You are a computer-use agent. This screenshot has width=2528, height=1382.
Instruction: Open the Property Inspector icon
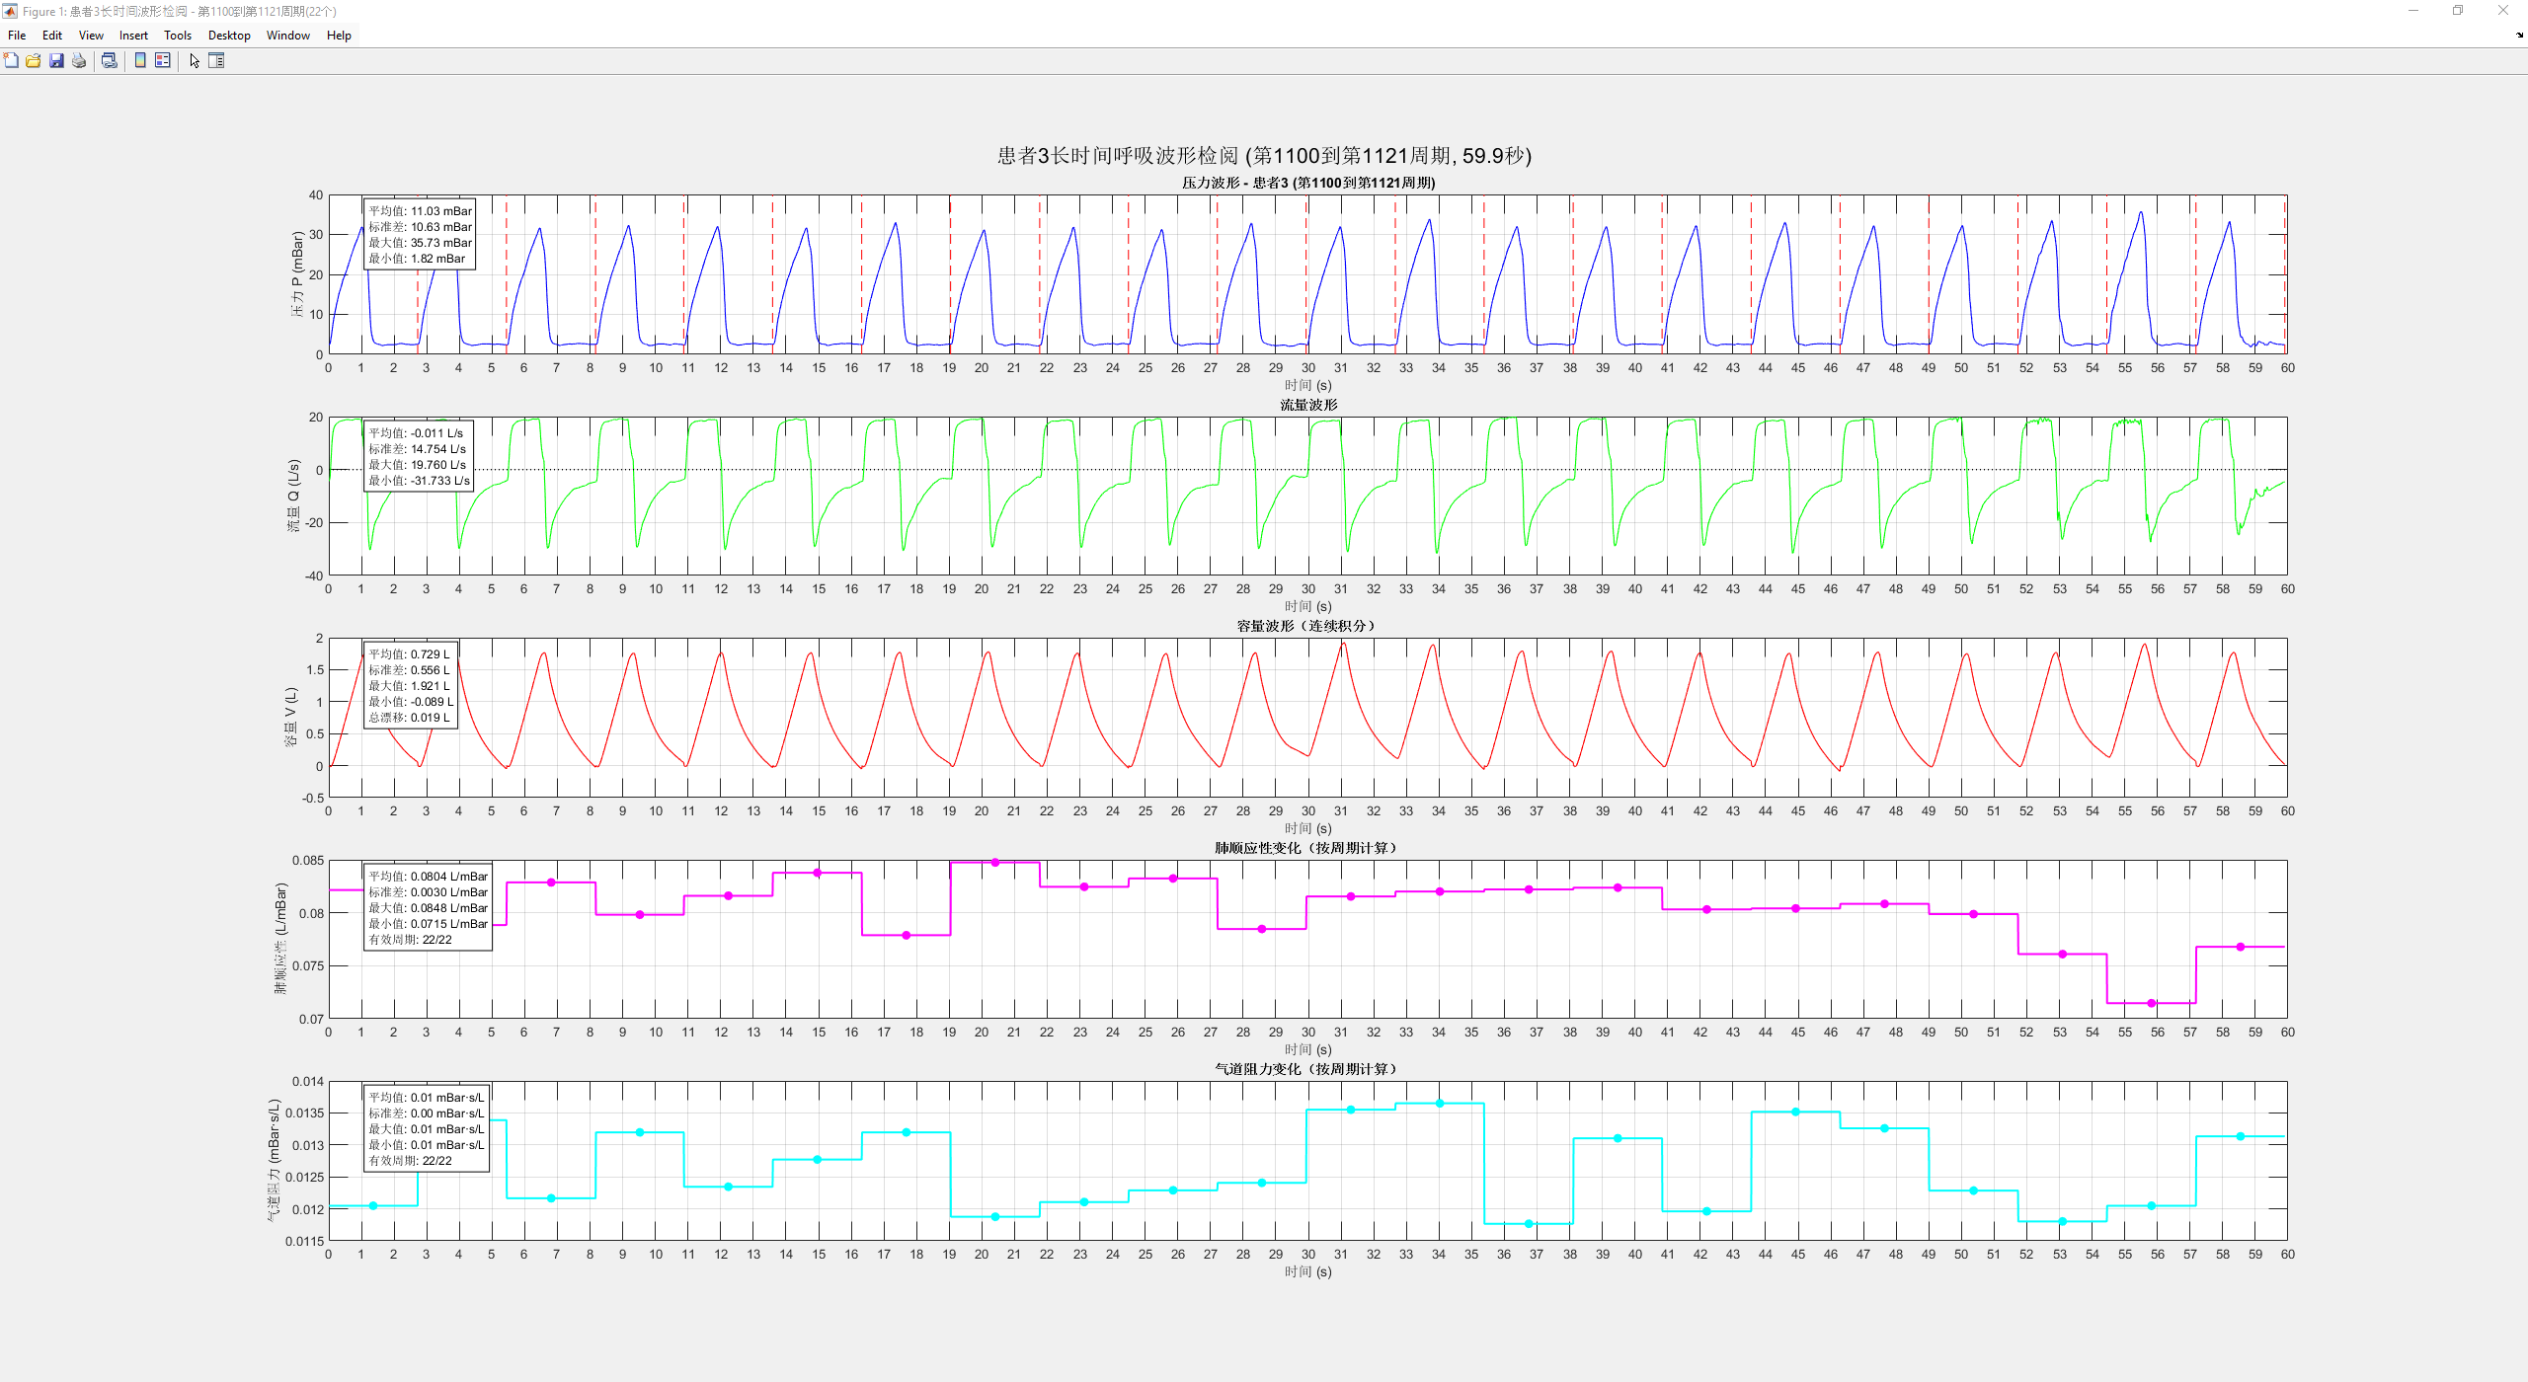216,60
